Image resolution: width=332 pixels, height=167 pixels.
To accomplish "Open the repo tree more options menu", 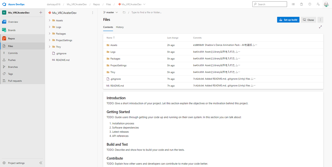I will point(93,13).
